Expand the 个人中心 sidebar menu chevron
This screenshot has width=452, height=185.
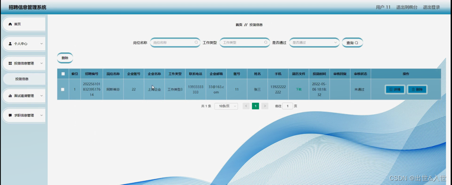[x=41, y=44]
